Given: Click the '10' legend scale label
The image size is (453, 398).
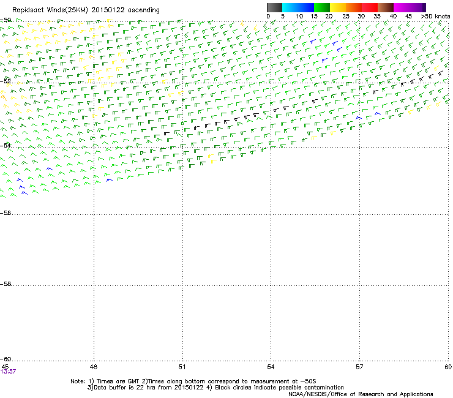Looking at the screenshot, I should click(299, 17).
